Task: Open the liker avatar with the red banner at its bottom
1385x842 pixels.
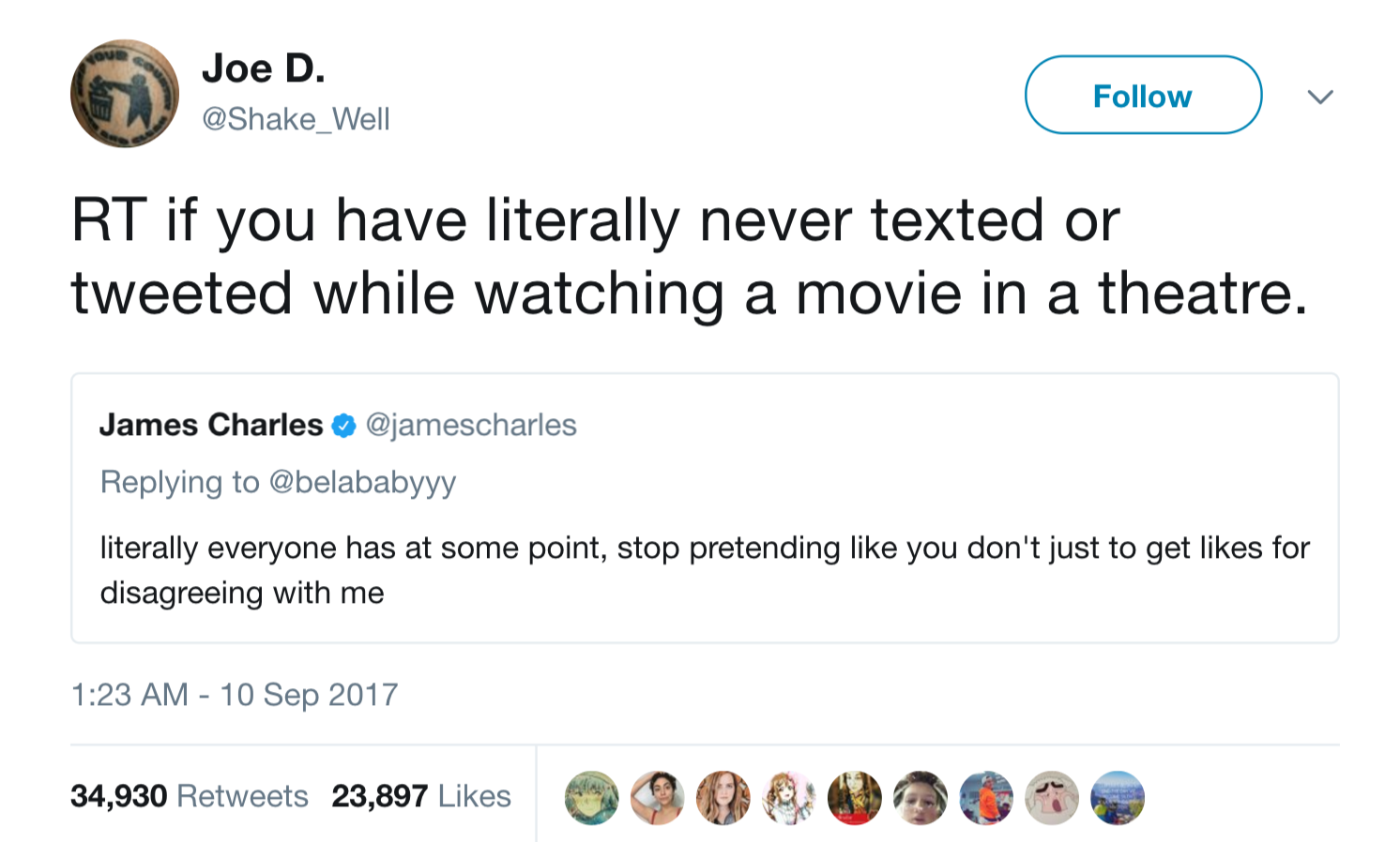Action: (x=854, y=798)
